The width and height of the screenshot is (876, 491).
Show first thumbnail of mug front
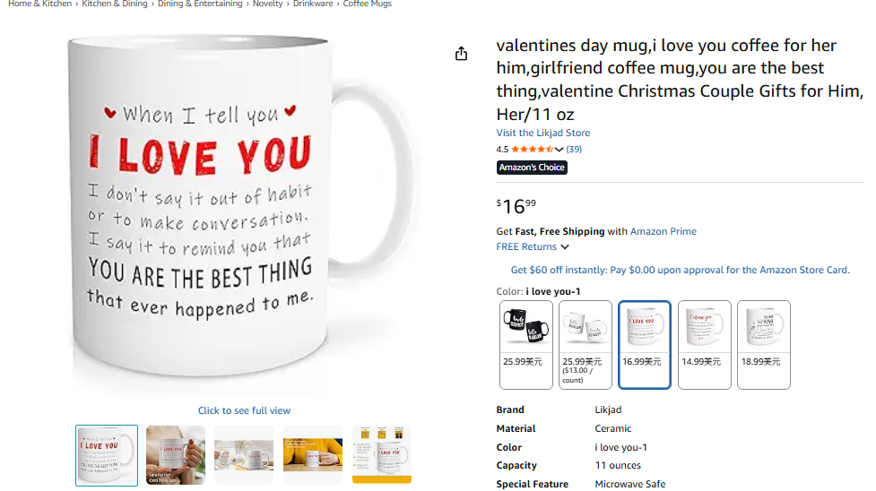(x=107, y=455)
